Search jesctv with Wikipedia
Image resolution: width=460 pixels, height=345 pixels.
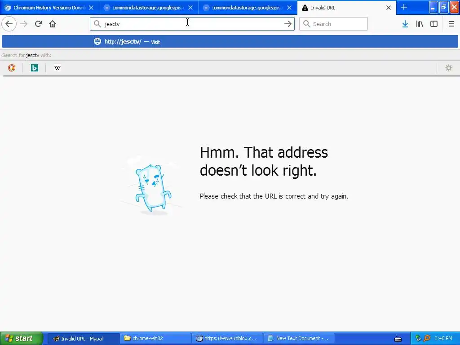click(57, 68)
